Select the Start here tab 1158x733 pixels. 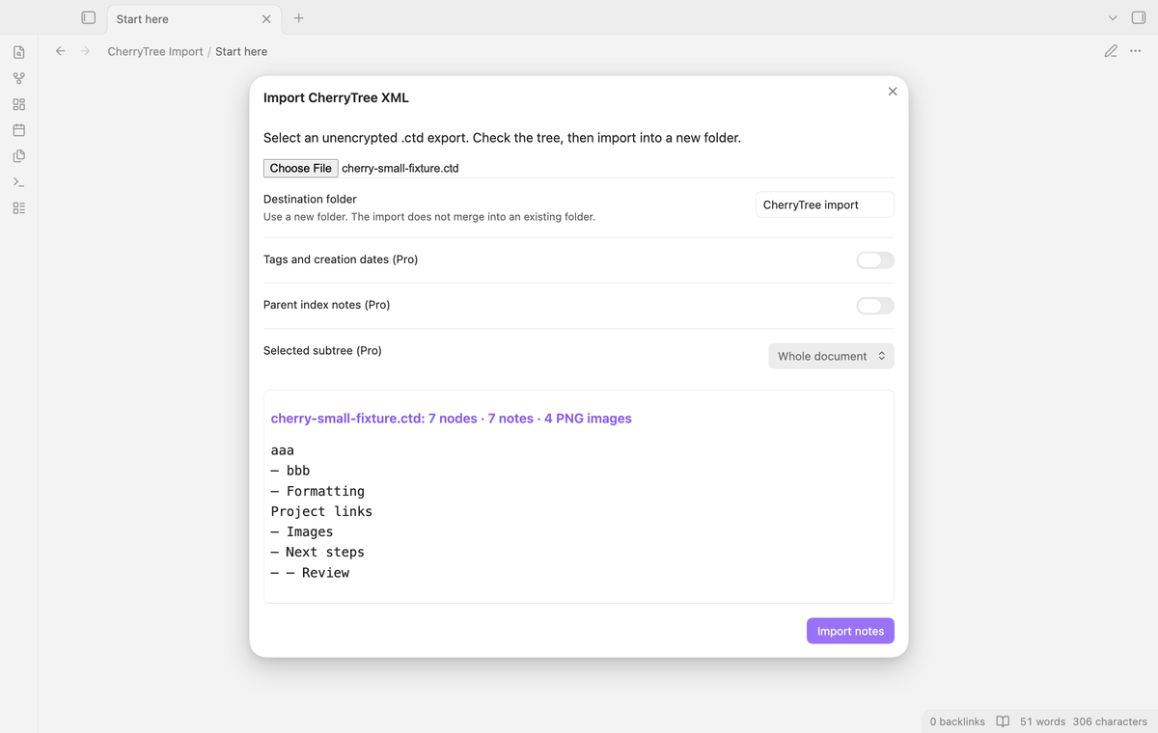tap(194, 19)
